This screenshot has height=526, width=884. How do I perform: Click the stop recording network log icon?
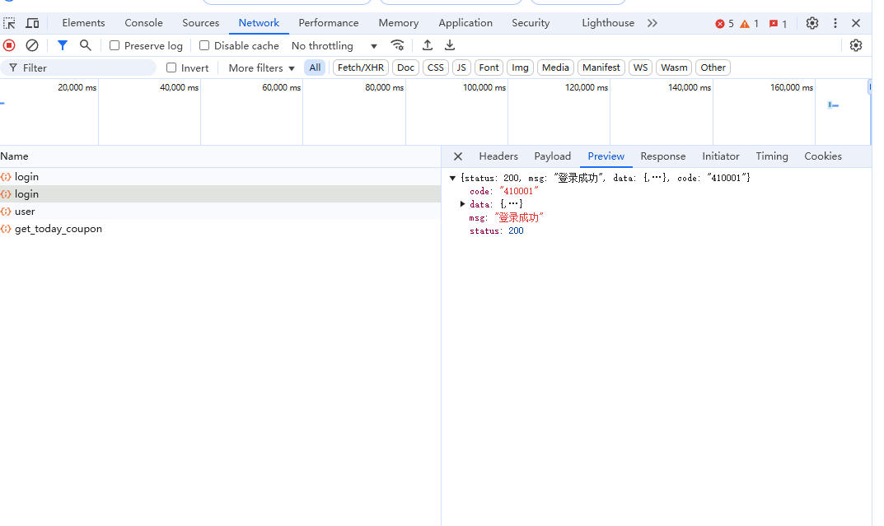click(9, 46)
